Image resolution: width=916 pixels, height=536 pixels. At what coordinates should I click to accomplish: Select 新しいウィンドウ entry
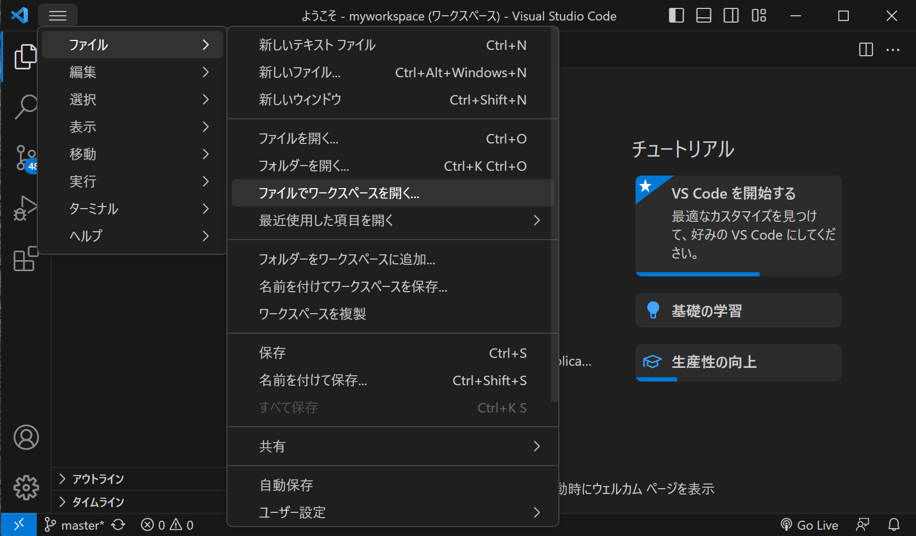click(392, 100)
